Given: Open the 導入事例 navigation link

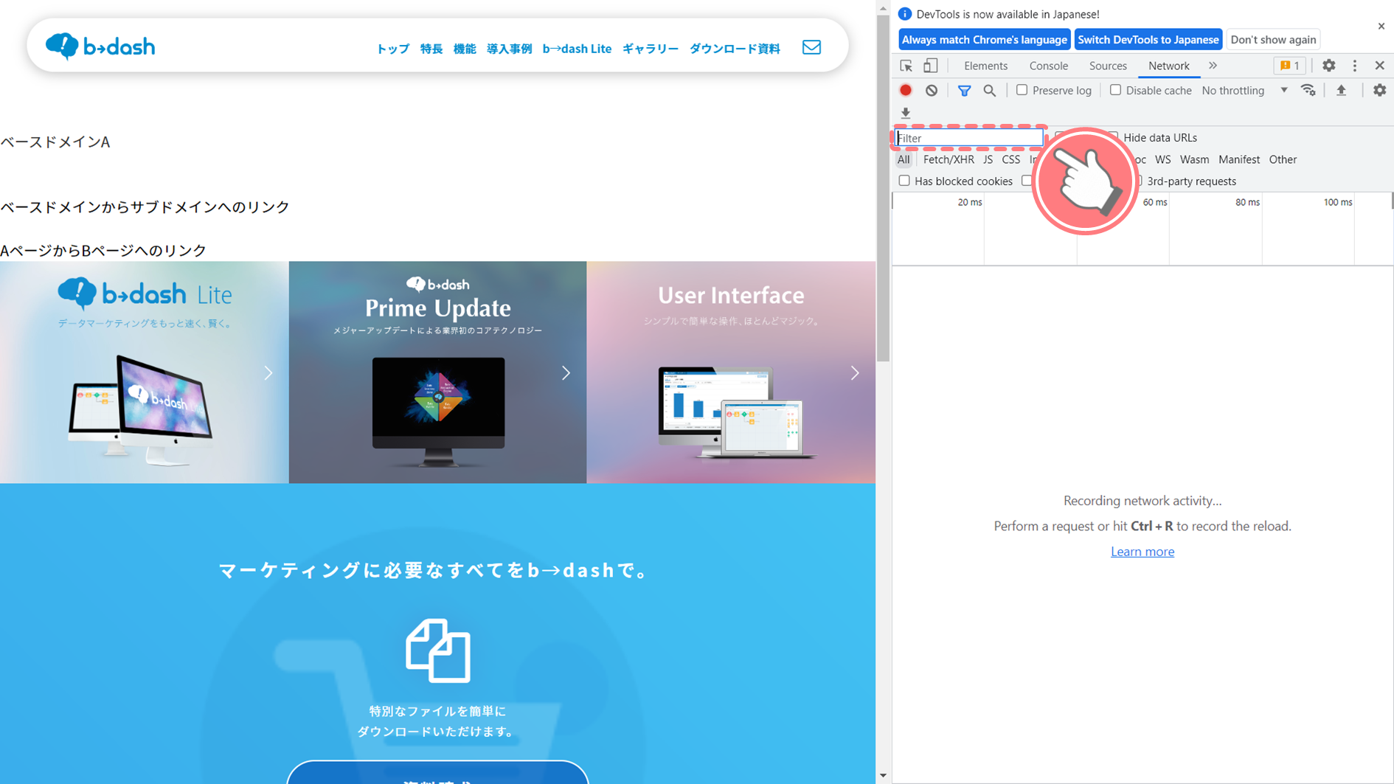Looking at the screenshot, I should click(509, 49).
